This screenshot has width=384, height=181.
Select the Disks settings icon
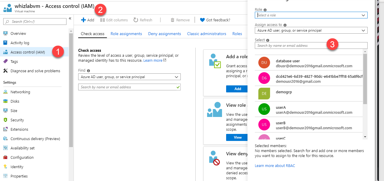pos(6,101)
